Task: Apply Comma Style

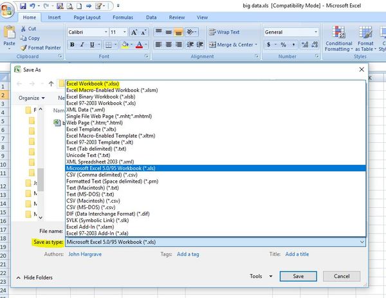Action: pos(293,44)
